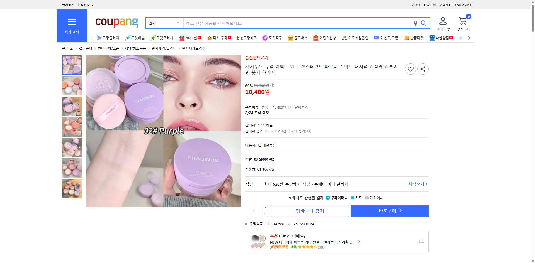The image size is (535, 263).
Task: Click the seller rating info icon
Action: tap(309, 131)
